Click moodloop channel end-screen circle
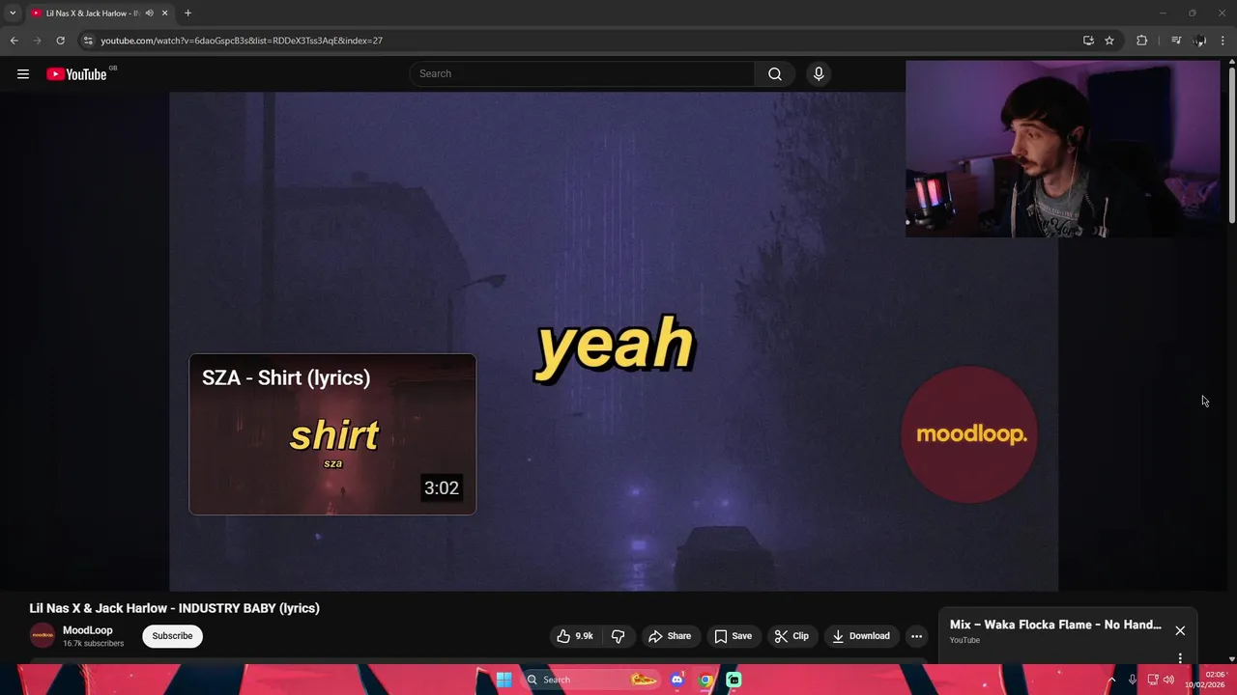Viewport: 1237px width, 695px height. 969,434
